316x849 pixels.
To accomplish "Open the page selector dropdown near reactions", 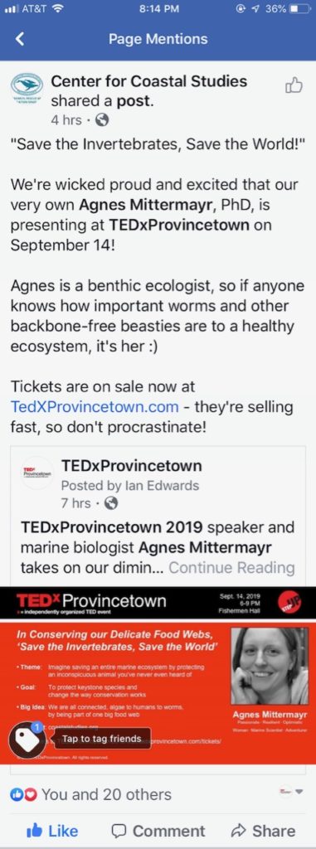I will pyautogui.click(x=291, y=792).
